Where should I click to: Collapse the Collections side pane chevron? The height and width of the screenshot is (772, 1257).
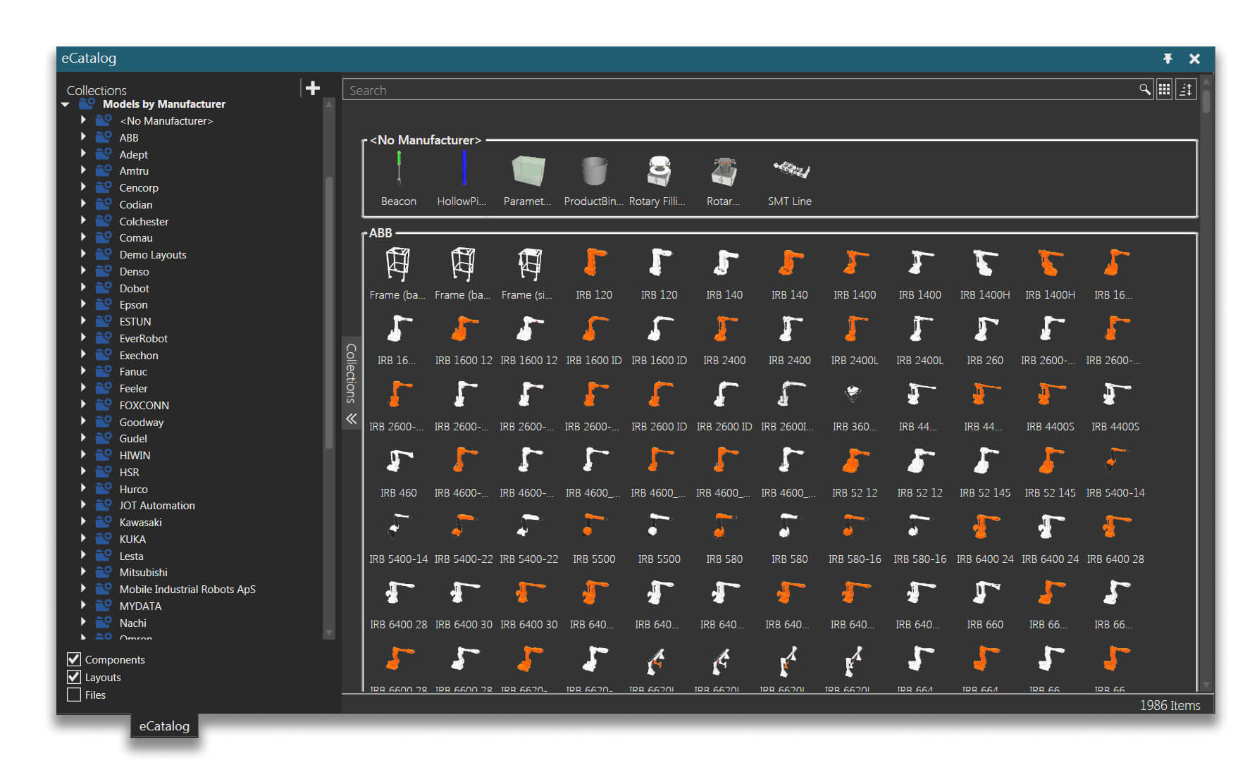(x=352, y=418)
